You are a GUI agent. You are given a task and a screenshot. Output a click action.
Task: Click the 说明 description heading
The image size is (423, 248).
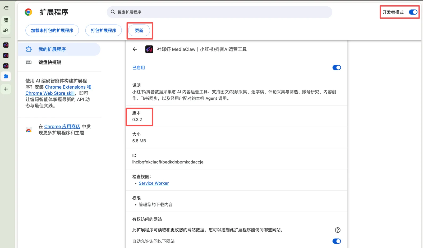coord(136,85)
